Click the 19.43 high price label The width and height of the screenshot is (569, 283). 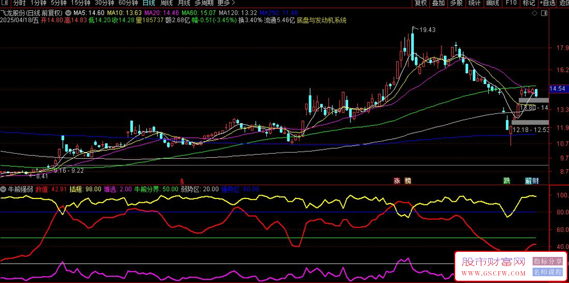click(427, 29)
